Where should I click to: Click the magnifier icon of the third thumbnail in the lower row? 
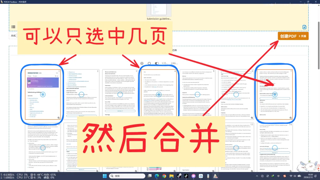136,171
